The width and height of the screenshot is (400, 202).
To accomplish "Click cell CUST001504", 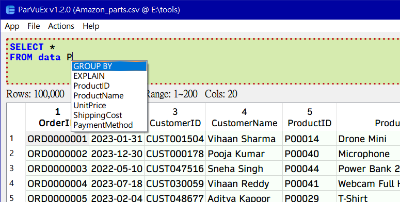I will 175,139.
